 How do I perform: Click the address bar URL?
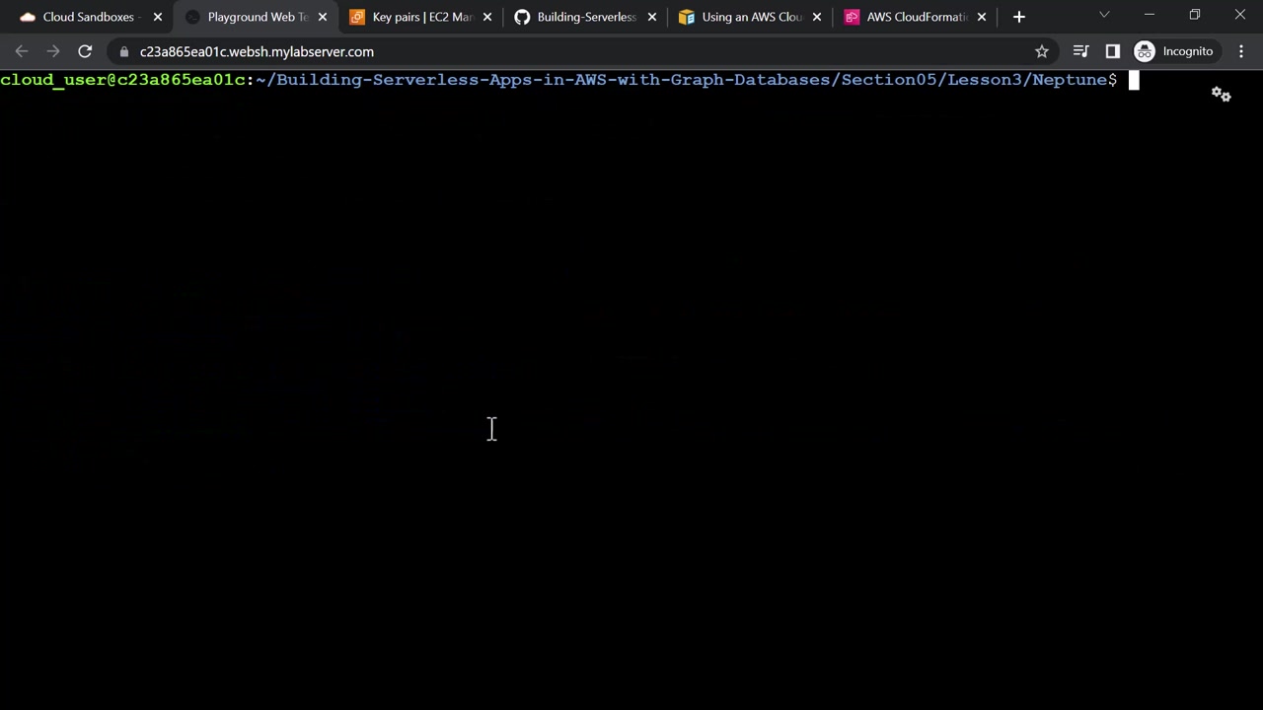[257, 51]
